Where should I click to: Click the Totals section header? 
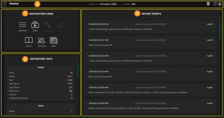[41, 67]
